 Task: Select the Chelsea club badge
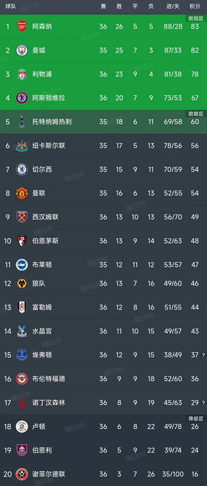click(22, 170)
